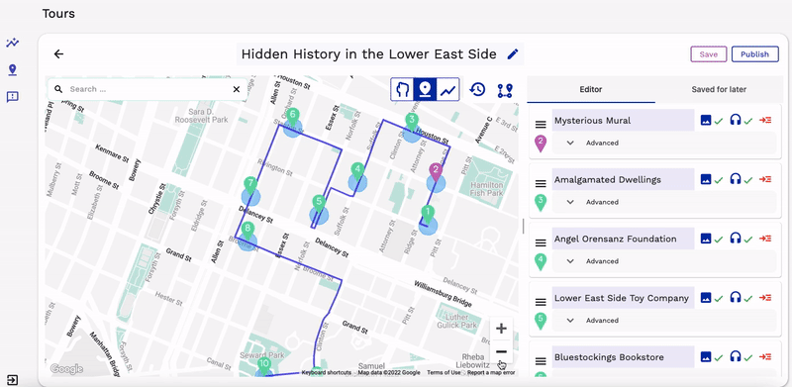The height and width of the screenshot is (387, 792).
Task: Switch to Saved for later tab
Action: tap(719, 89)
